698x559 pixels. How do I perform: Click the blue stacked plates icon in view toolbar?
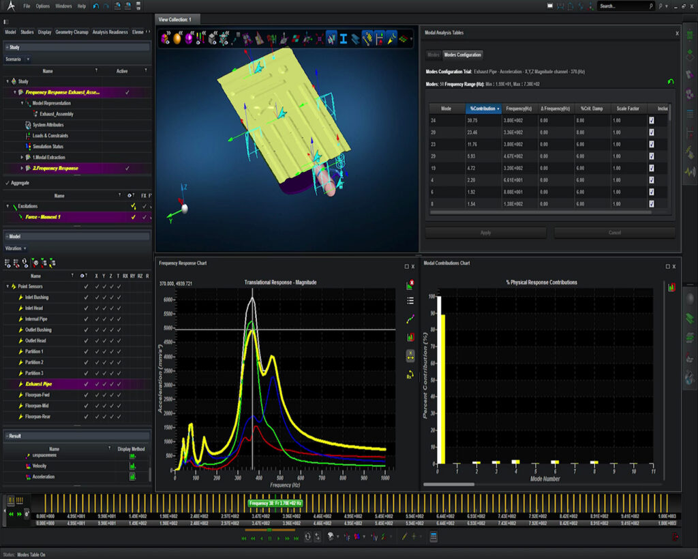(x=355, y=39)
